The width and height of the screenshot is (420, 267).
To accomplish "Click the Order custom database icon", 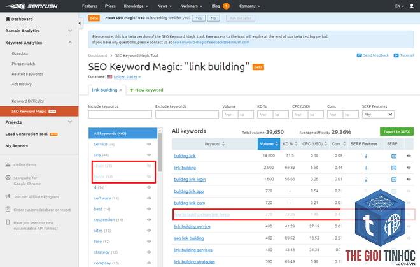I will point(8,209).
